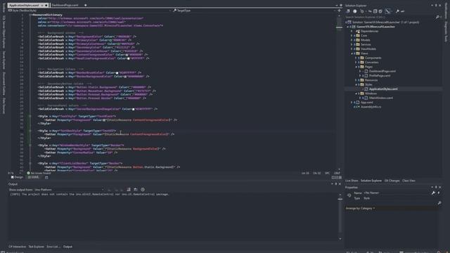
Task: Open the Show output from dropdown
Action: [x=69, y=190]
